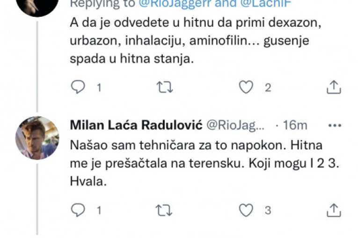Open the tweet text about dexazon and urbazon
The width and height of the screenshot is (358, 238).
(187, 41)
